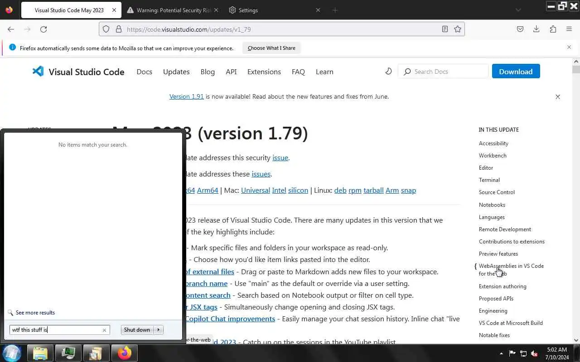The height and width of the screenshot is (362, 580).
Task: Open the Pocket save icon
Action: (x=520, y=29)
